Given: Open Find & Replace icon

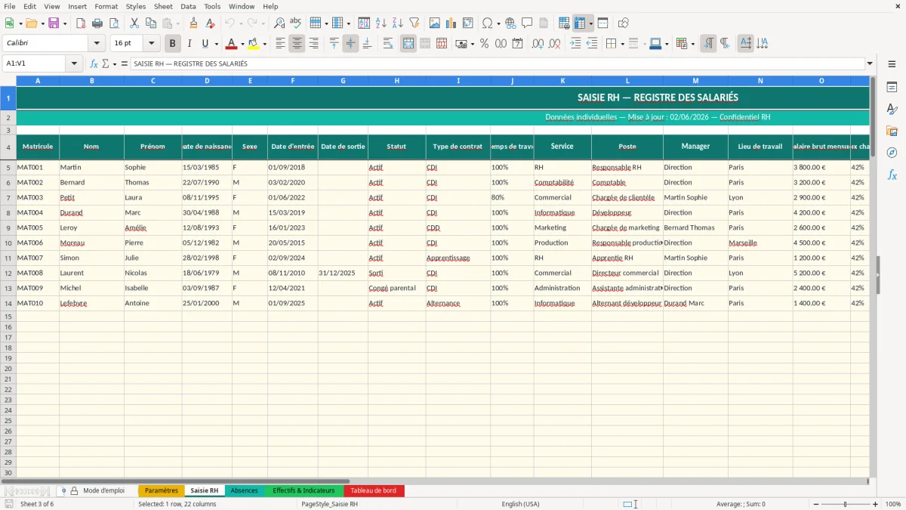Looking at the screenshot, I should click(279, 23).
